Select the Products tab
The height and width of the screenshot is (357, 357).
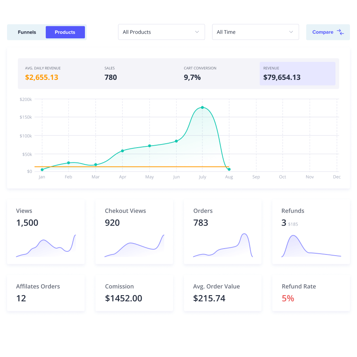[65, 32]
